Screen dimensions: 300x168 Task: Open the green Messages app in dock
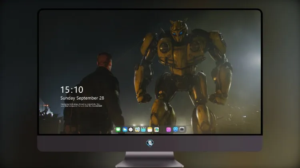coord(118,129)
